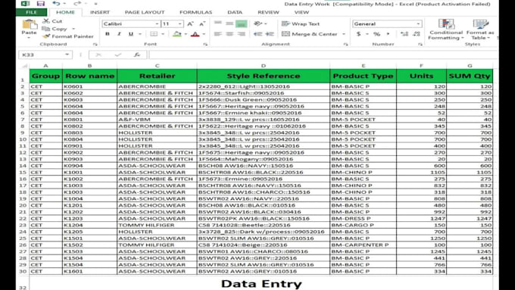This screenshot has width=515, height=290.
Task: Click Decrease Font Size icon
Action: pyautogui.click(x=202, y=23)
